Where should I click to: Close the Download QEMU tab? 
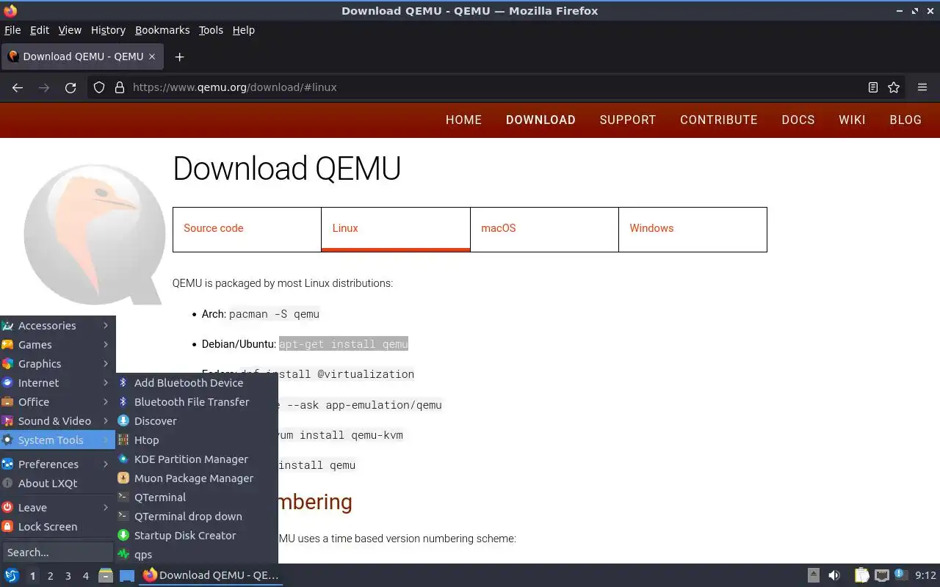[152, 56]
